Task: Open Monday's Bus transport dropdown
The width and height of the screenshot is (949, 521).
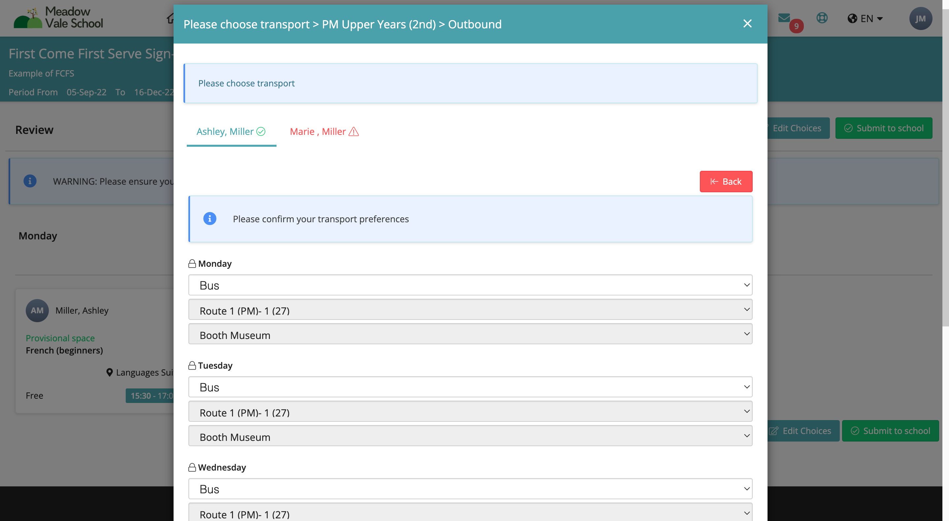Action: tap(470, 285)
